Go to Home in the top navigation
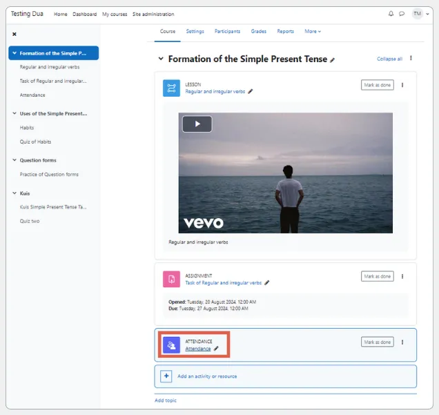Screen dimensions: 439x415 [61, 14]
